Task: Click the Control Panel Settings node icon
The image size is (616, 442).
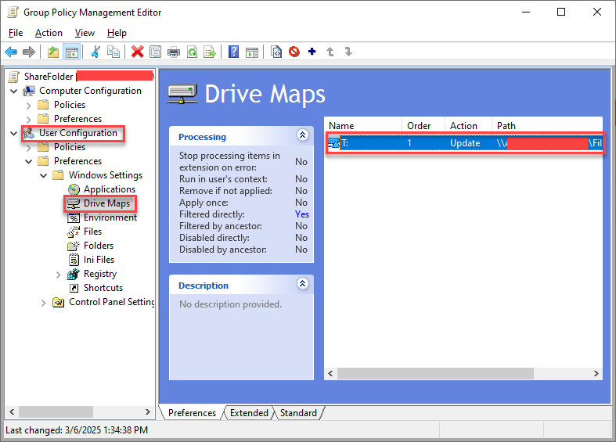Action: pos(59,302)
